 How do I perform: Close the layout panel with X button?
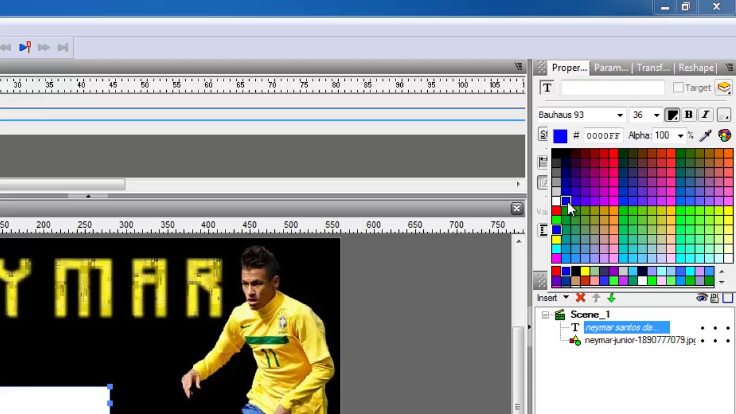click(x=516, y=208)
